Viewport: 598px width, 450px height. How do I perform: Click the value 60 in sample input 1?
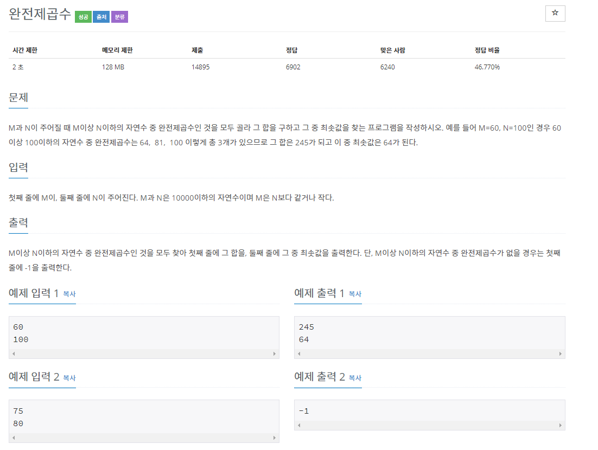pos(18,327)
